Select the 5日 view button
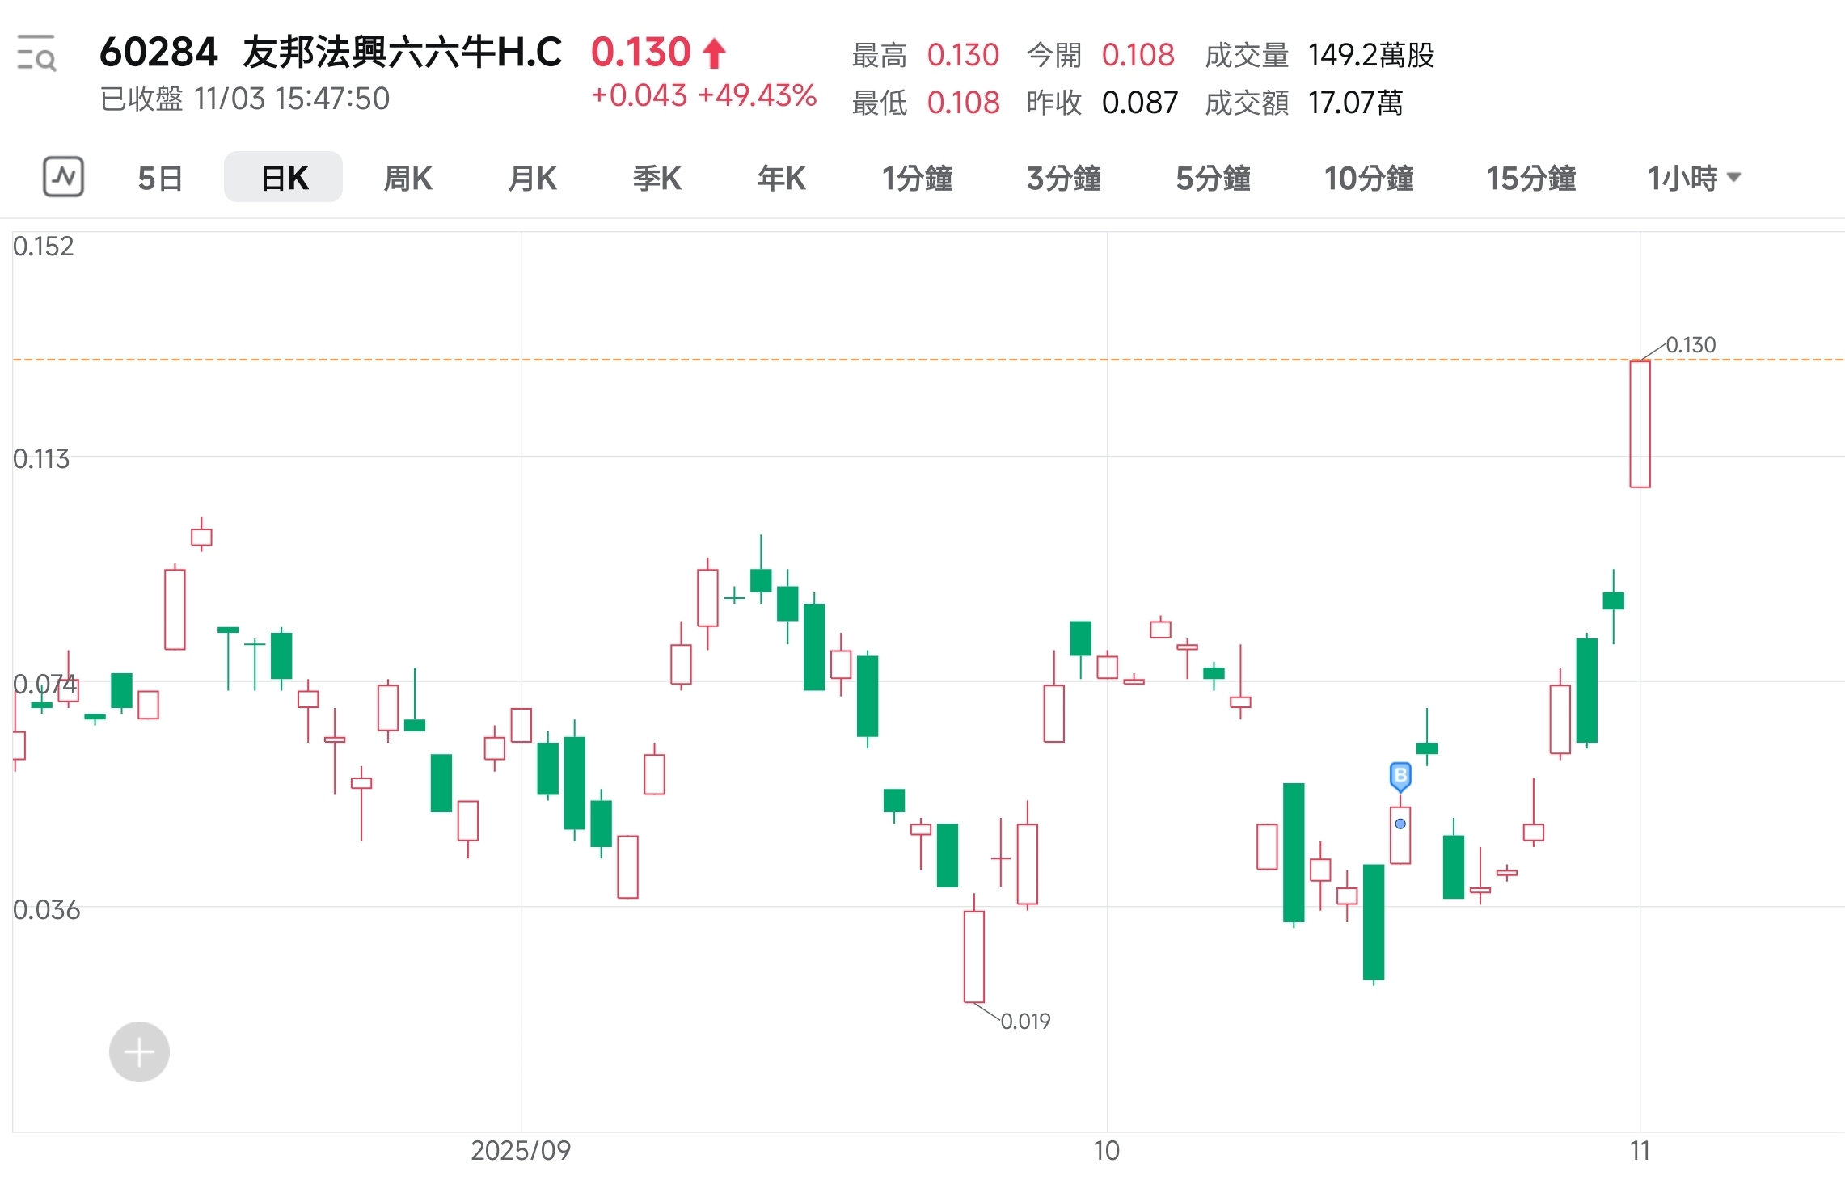This screenshot has width=1845, height=1180. click(x=159, y=179)
